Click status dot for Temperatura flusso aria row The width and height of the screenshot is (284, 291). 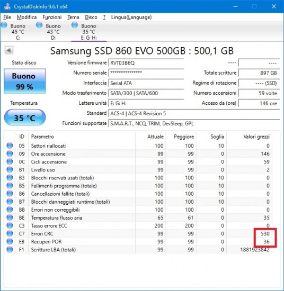pos(10,217)
